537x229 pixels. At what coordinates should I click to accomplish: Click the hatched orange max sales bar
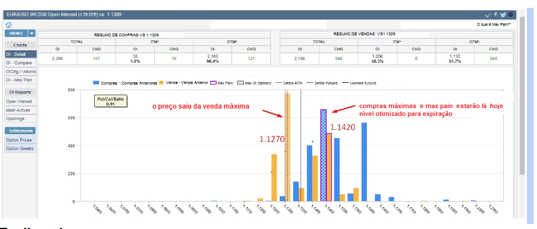(x=288, y=147)
